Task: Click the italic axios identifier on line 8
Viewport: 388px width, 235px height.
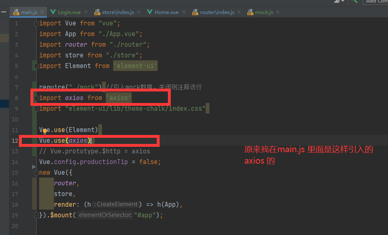Action: 74,98
